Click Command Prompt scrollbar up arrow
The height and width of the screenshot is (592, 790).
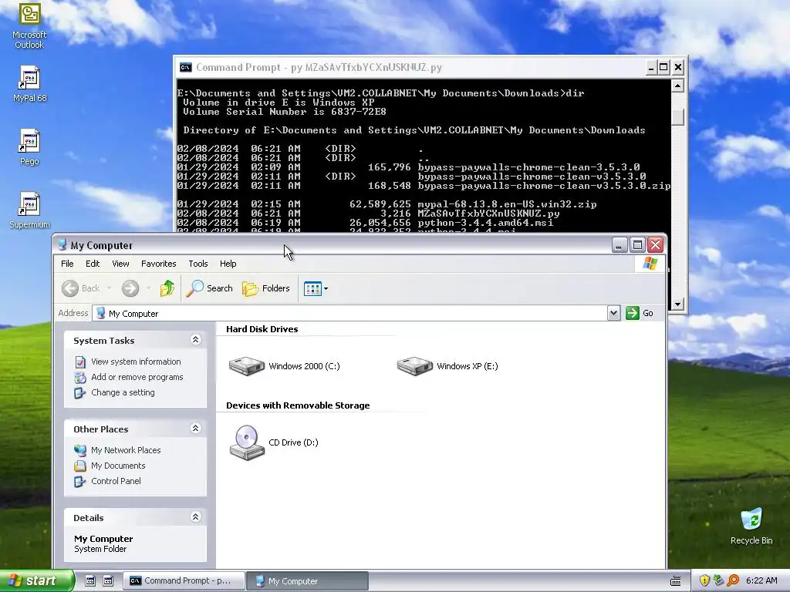tap(677, 86)
